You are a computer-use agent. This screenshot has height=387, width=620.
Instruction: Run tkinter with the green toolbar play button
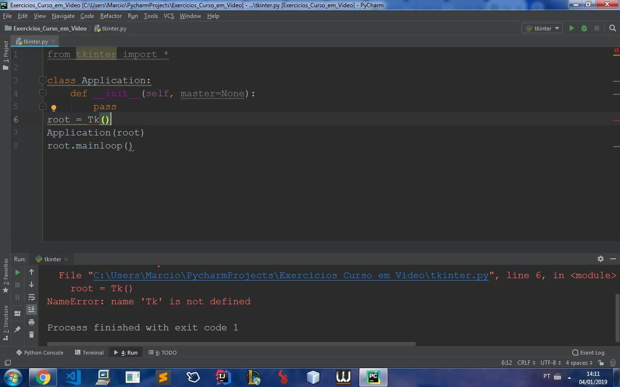click(572, 29)
